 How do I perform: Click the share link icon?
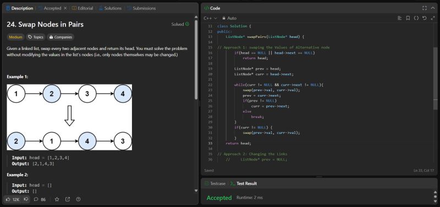[x=68, y=199]
